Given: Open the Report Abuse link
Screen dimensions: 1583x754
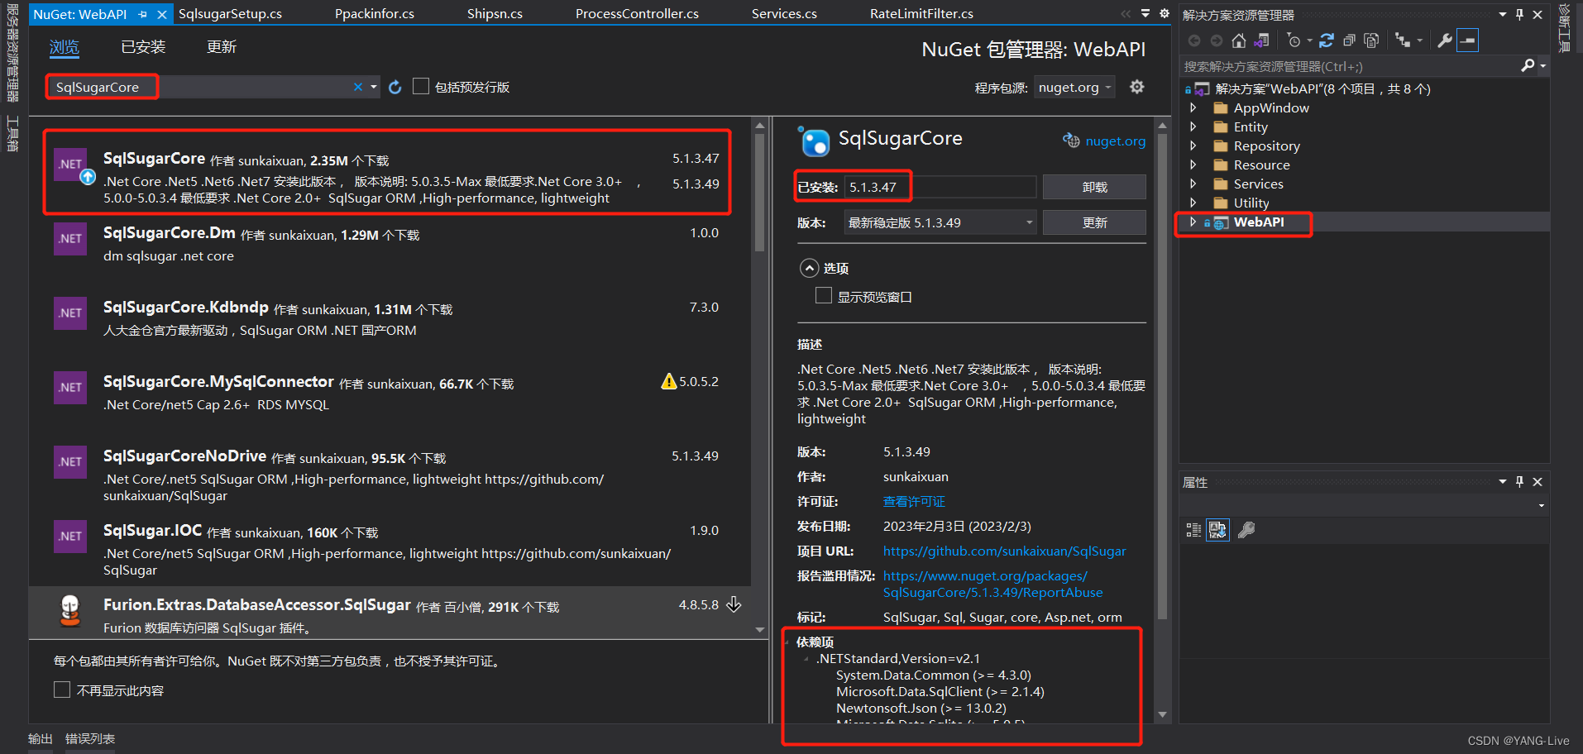Looking at the screenshot, I should [x=992, y=585].
